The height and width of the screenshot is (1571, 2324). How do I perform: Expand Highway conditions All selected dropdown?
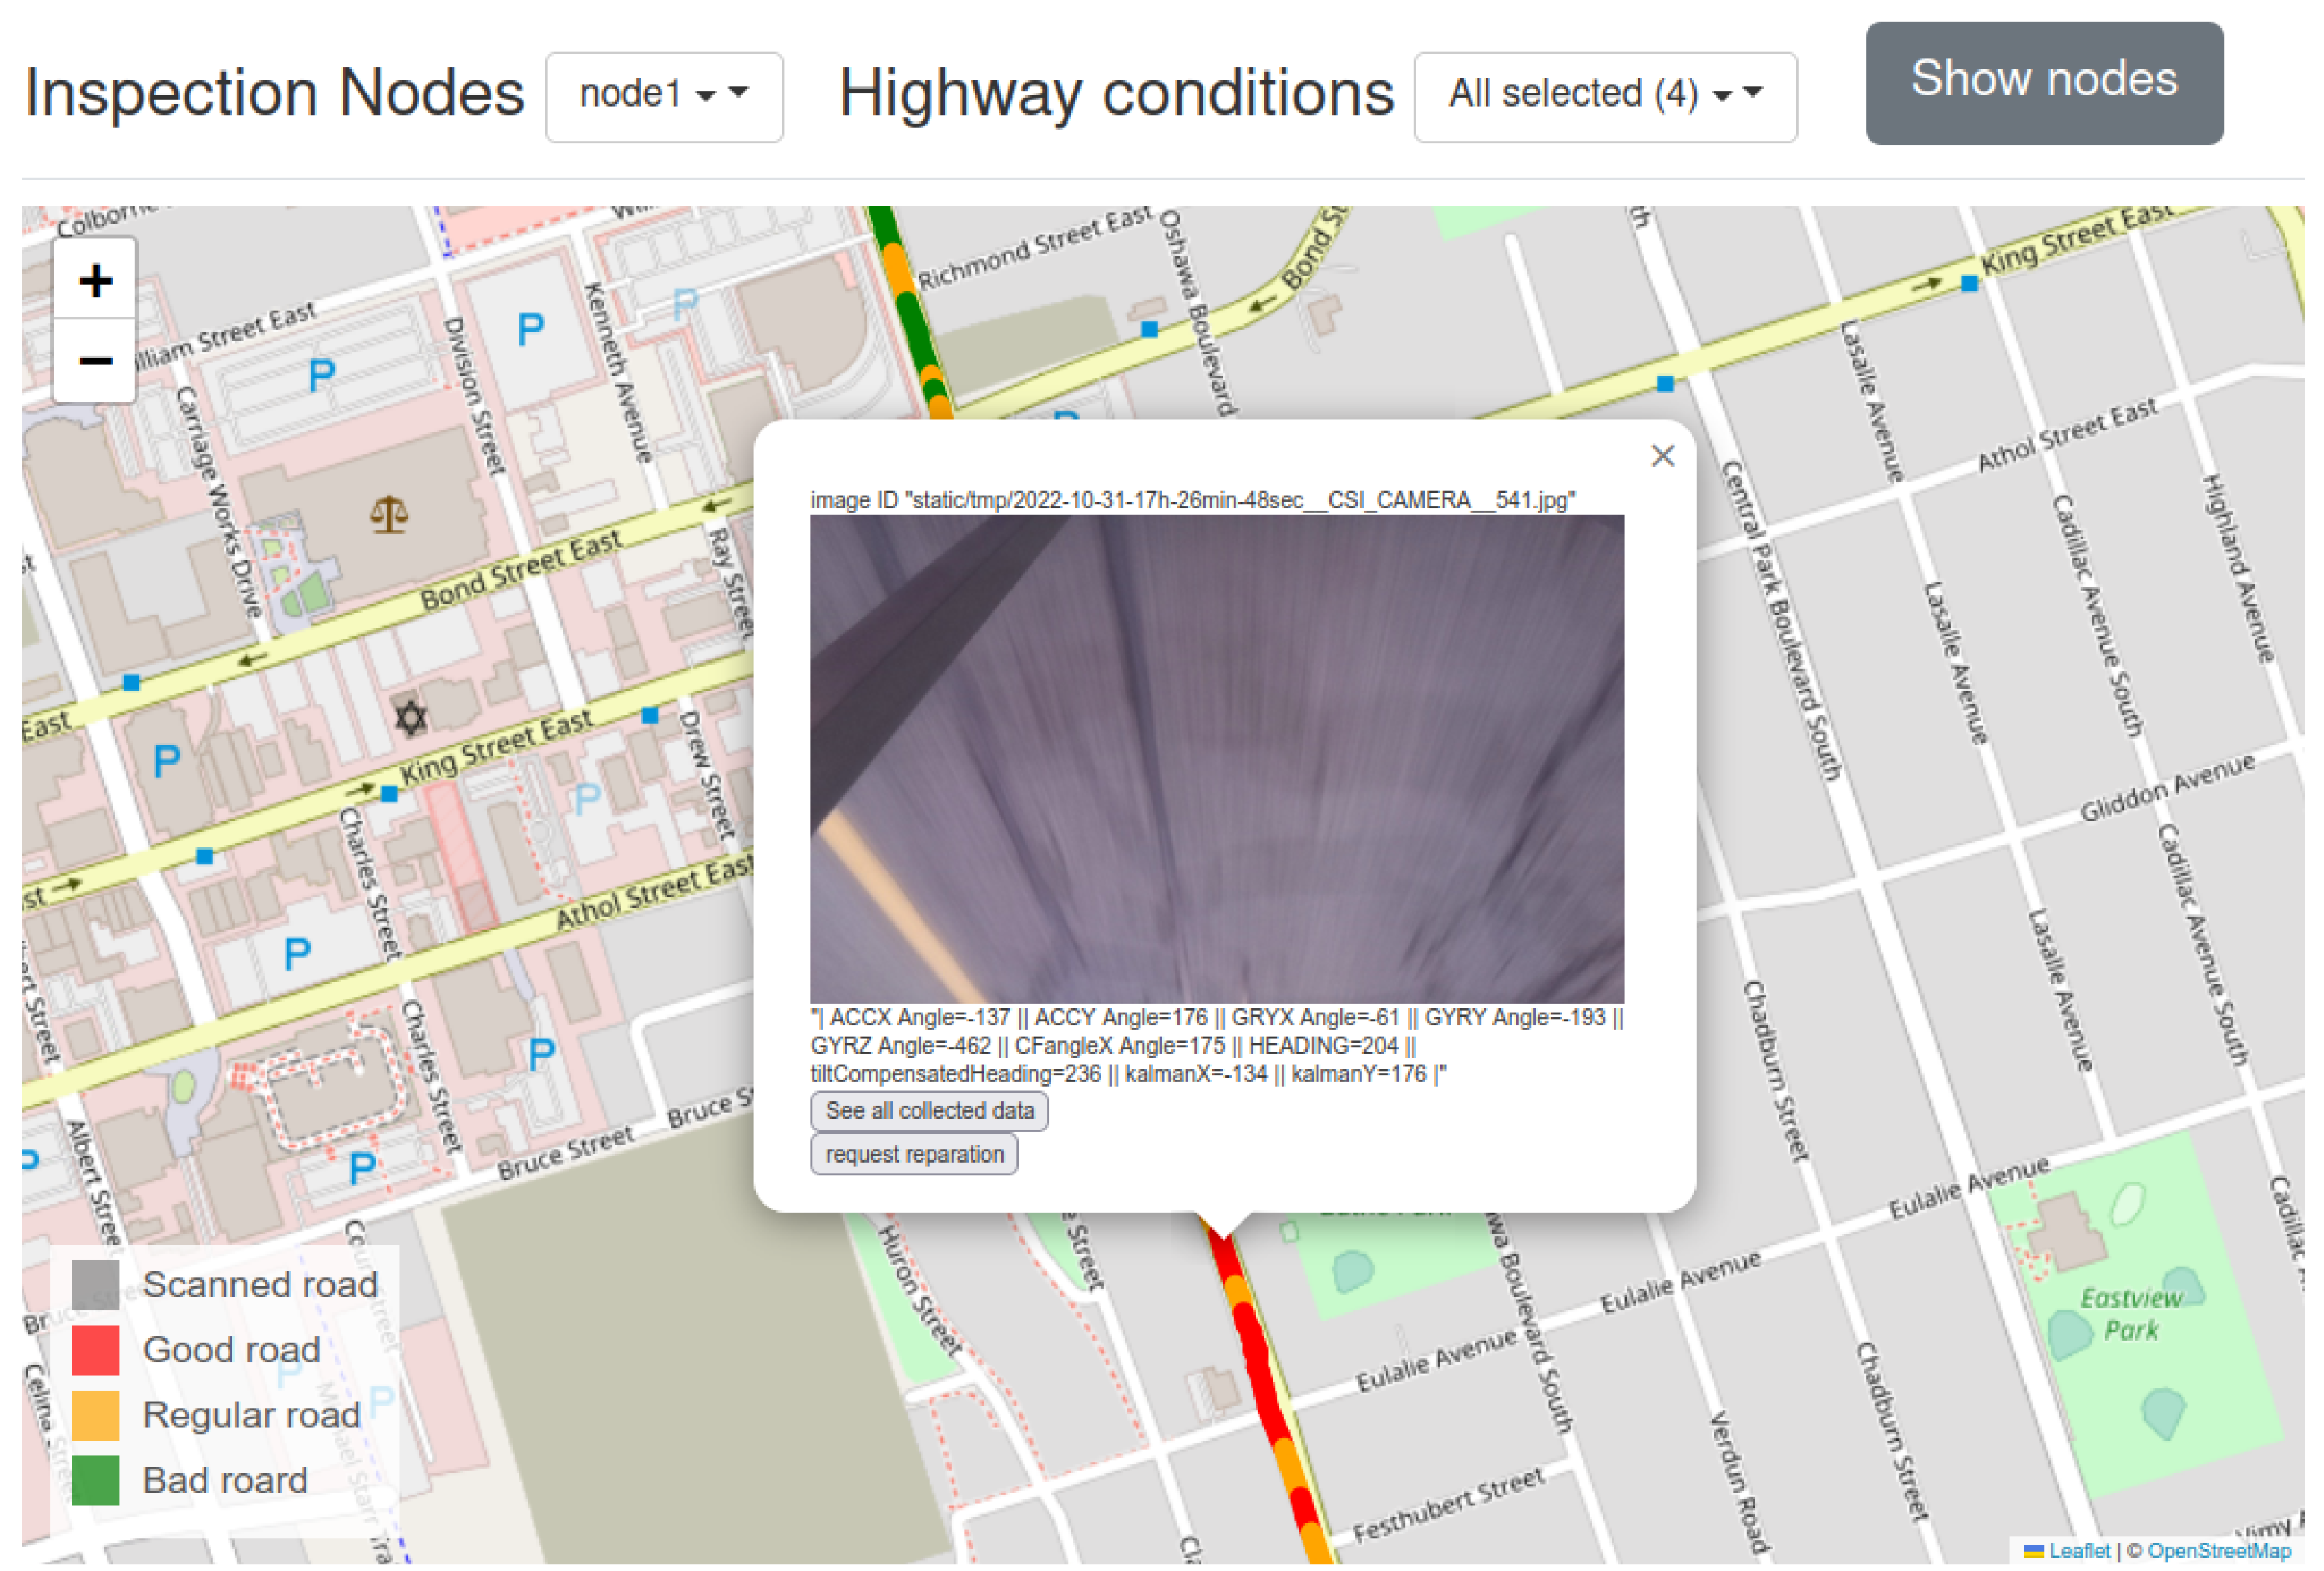[1604, 96]
